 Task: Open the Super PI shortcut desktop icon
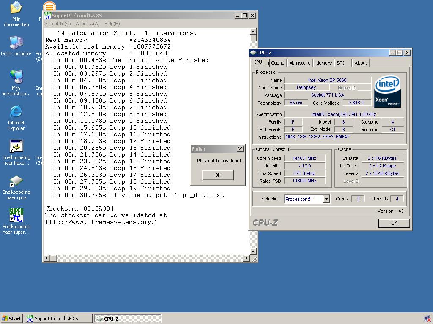click(16, 221)
